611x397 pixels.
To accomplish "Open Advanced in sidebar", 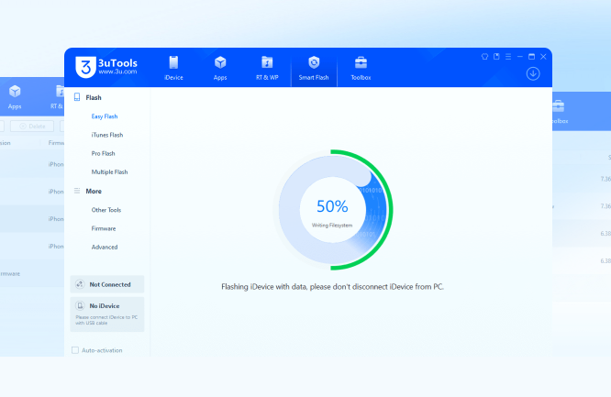I will pyautogui.click(x=105, y=247).
